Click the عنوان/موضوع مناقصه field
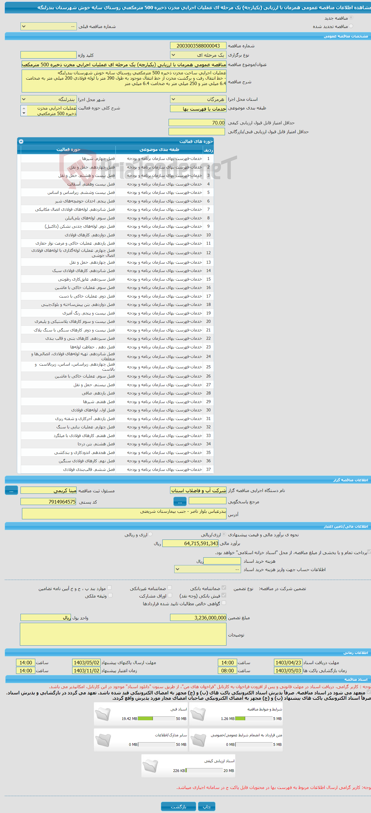Viewport: 371px width, 813px height. tap(124, 65)
